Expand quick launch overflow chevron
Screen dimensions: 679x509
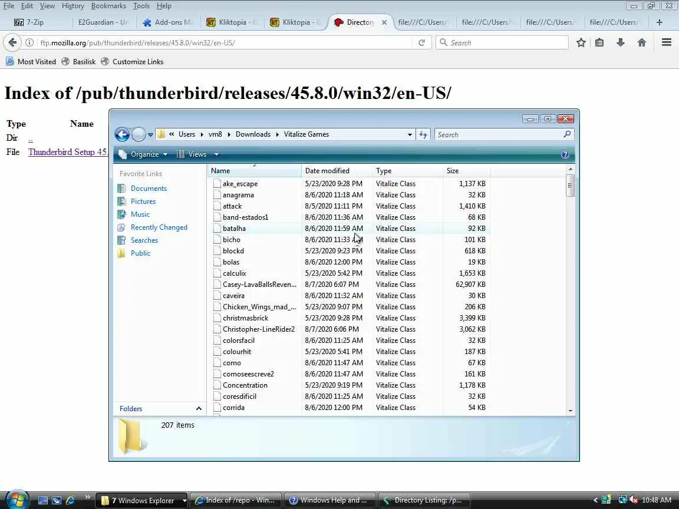87,497
